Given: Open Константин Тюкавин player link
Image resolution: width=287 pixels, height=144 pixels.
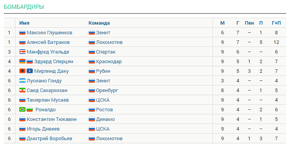Looking at the screenshot, I should click(x=52, y=119).
